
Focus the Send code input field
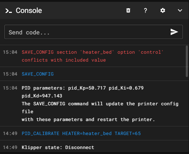93,32
